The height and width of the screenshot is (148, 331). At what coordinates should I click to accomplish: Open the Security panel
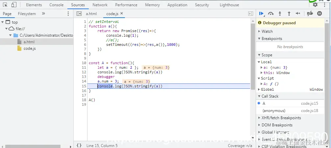(202, 5)
